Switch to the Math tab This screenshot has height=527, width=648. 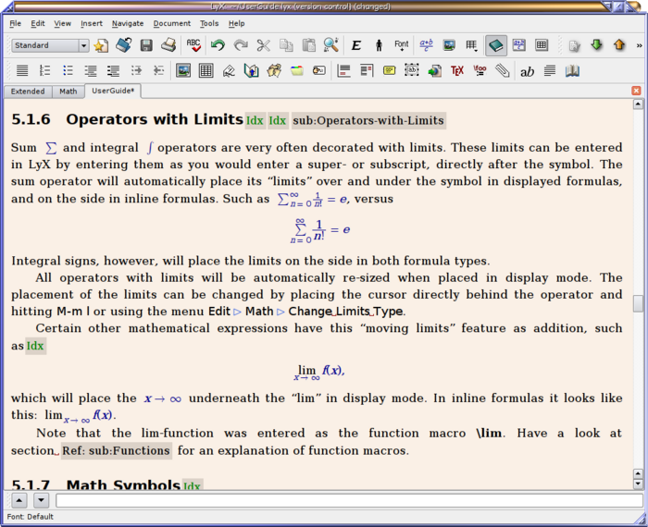coord(69,92)
